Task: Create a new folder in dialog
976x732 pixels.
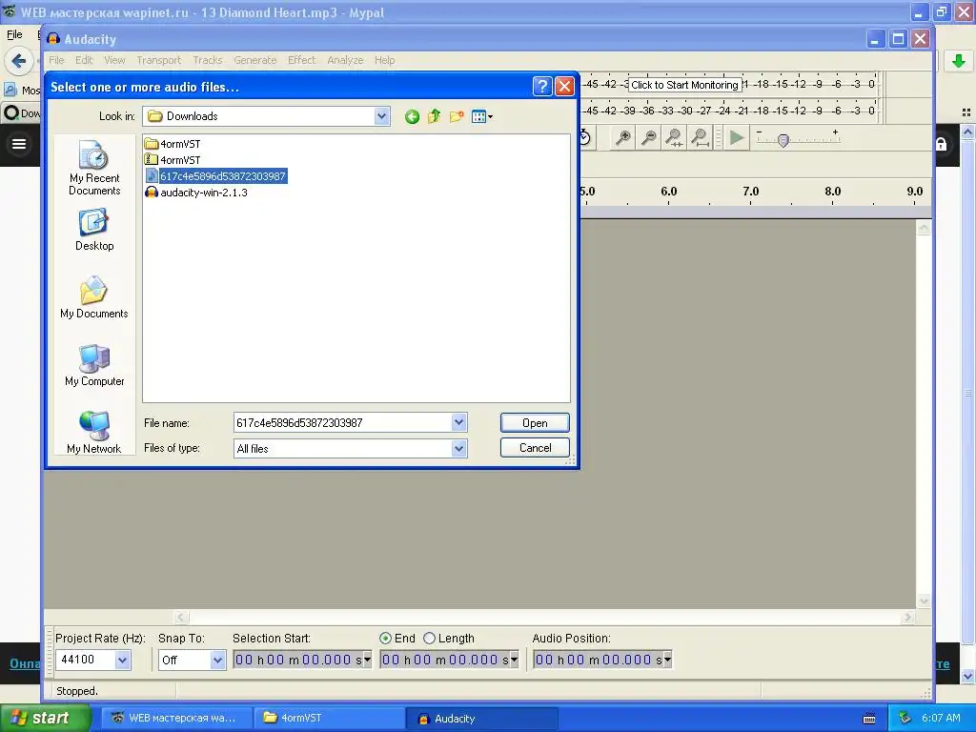Action: click(x=457, y=116)
